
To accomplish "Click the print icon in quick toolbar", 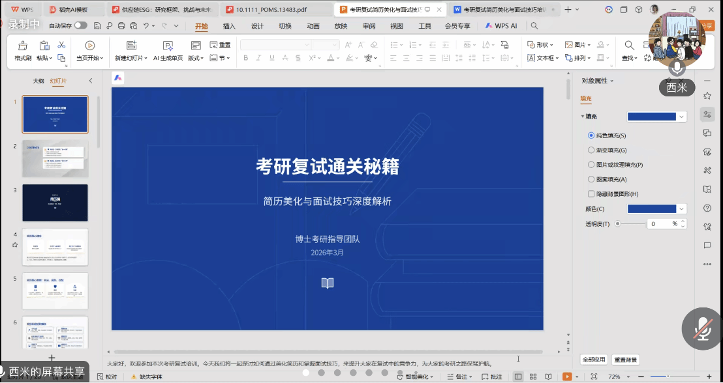I will click(x=121, y=26).
